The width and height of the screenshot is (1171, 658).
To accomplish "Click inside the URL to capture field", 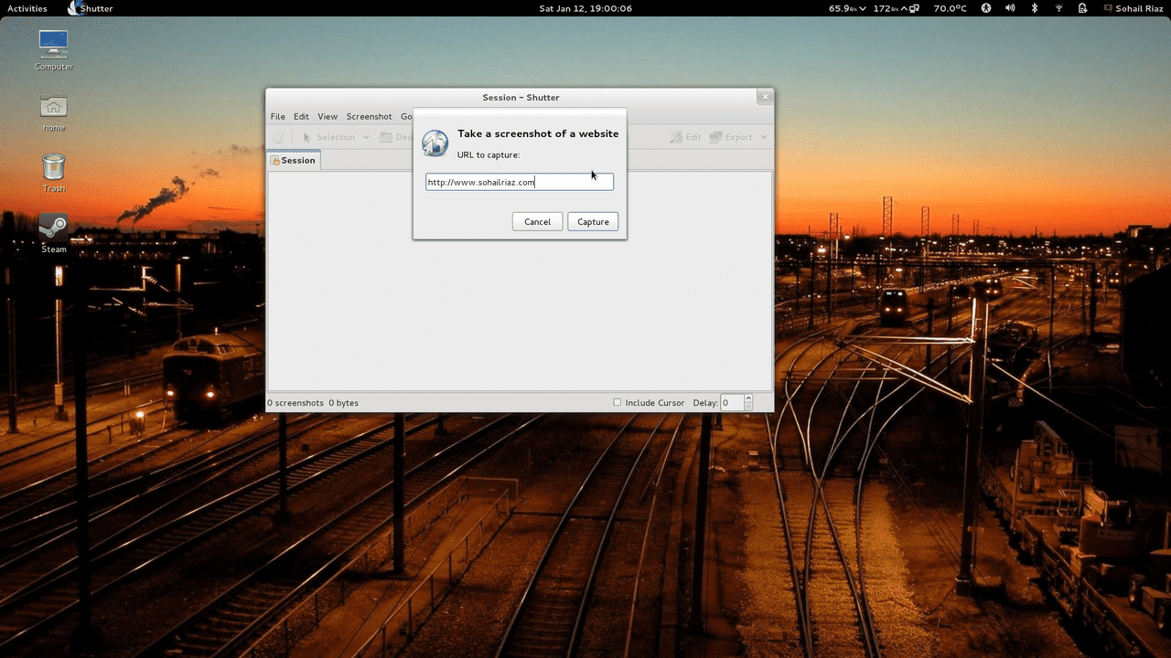I will pyautogui.click(x=519, y=182).
